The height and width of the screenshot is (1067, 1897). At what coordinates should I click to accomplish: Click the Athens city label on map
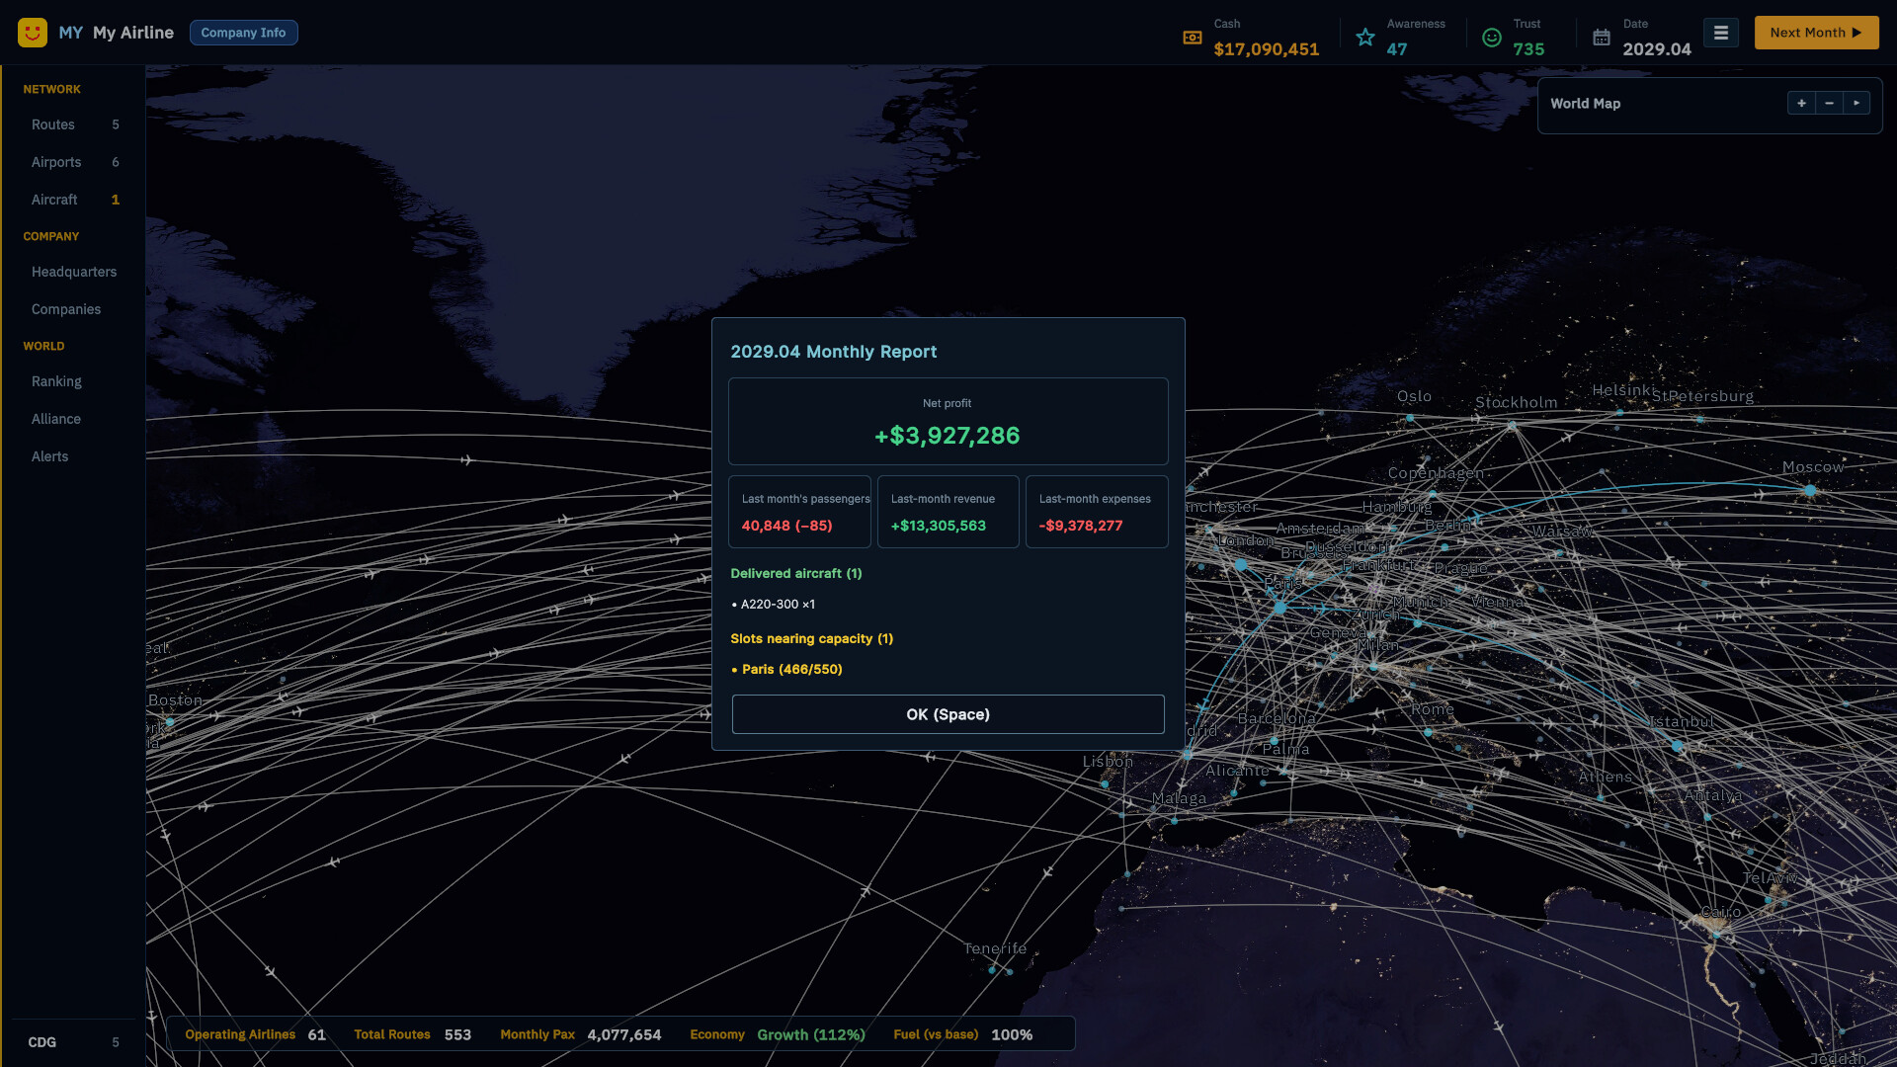(1605, 778)
